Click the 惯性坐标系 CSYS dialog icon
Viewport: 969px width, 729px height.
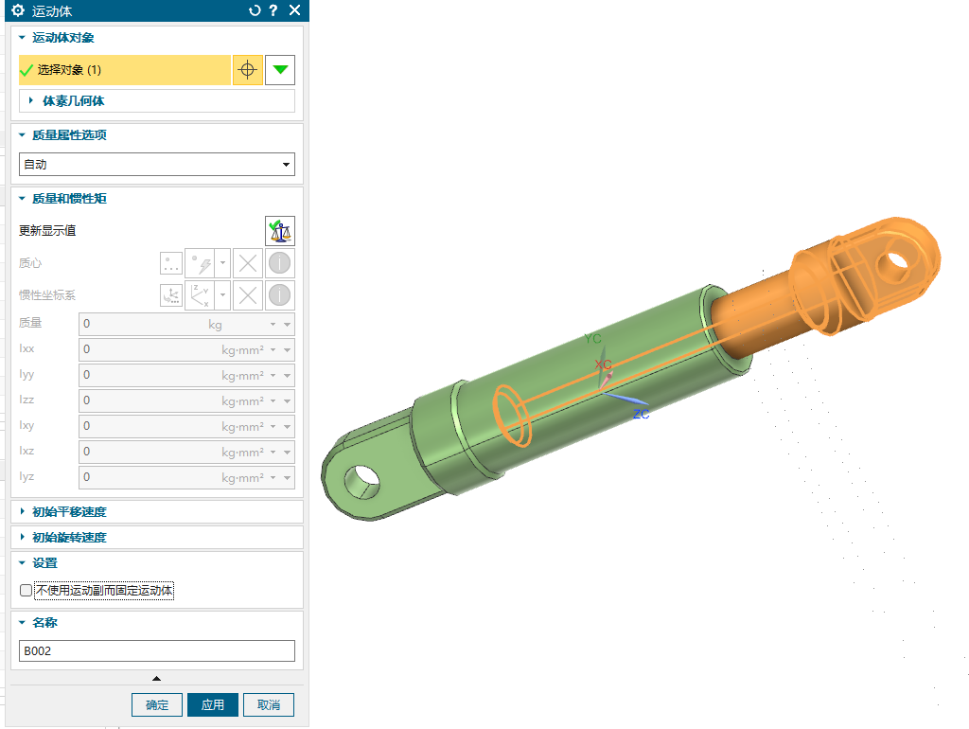point(171,295)
